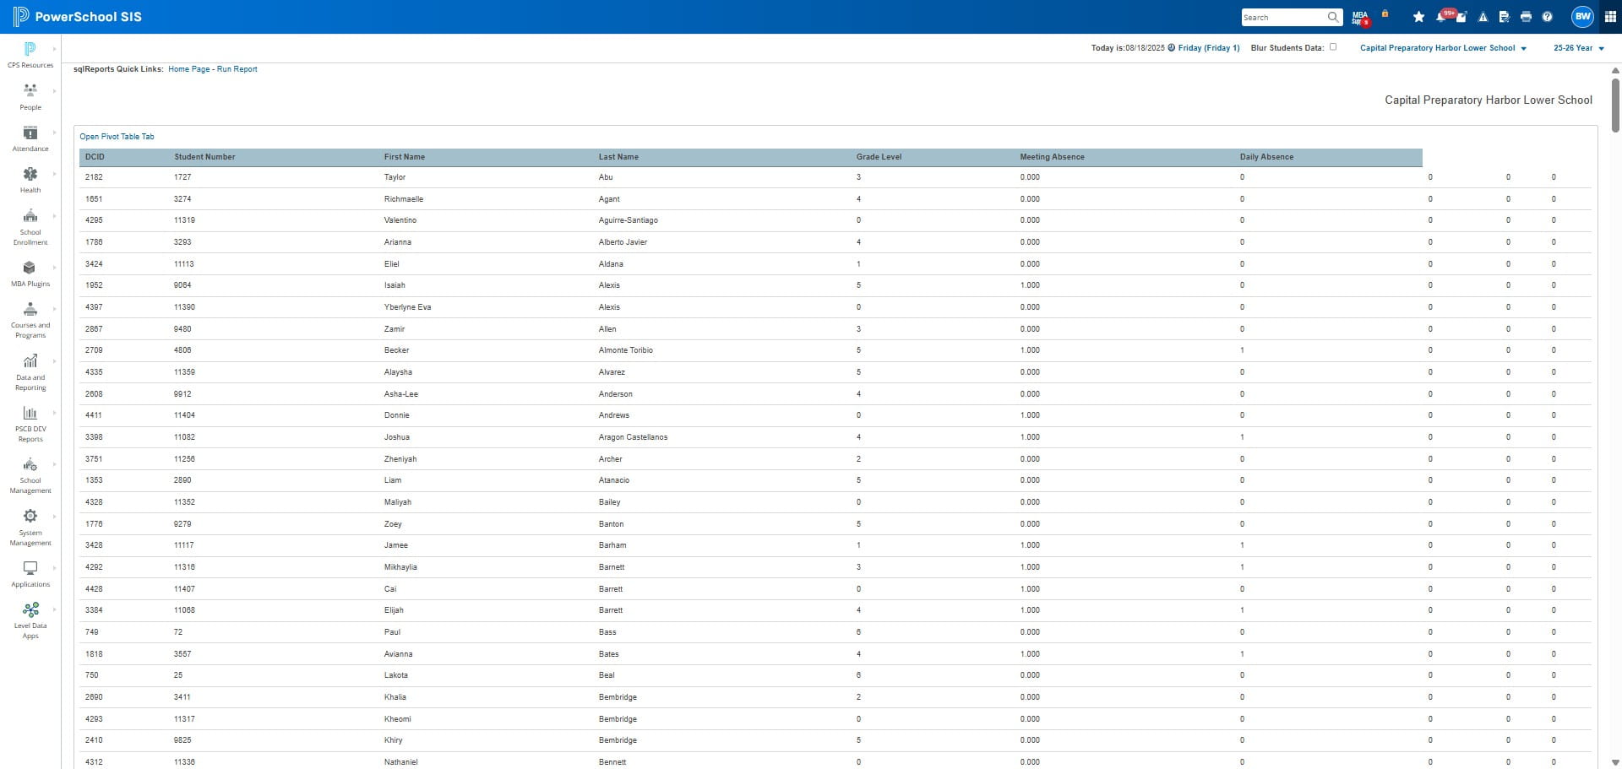The image size is (1622, 769).
Task: Select last name cell Aragon Castellanos
Action: pyautogui.click(x=633, y=437)
